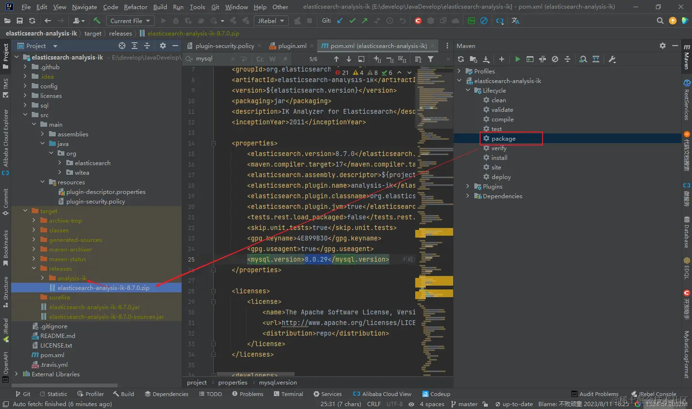Switch to the plugin-security.policy tab
Image resolution: width=692 pixels, height=409 pixels.
pos(224,46)
